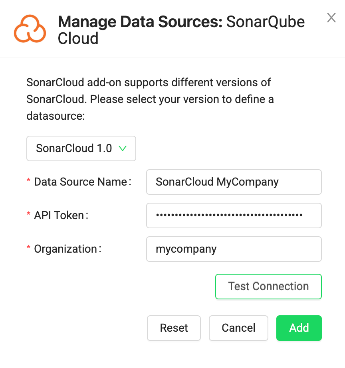This screenshot has height=368, width=345.
Task: Close the Manage Data Sources dialog
Action: 331,18
